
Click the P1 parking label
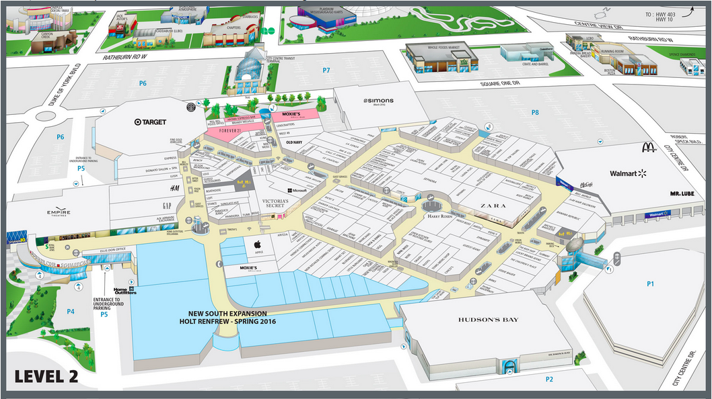[651, 284]
